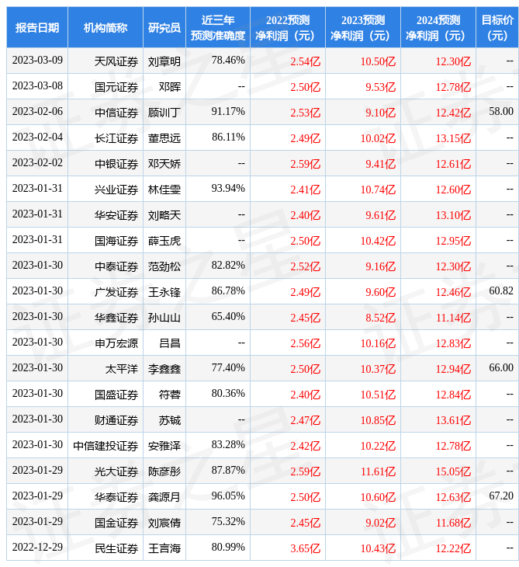This screenshot has height=567, width=519.
Task: Click analyst name 顾训丁
Action: [x=164, y=112]
